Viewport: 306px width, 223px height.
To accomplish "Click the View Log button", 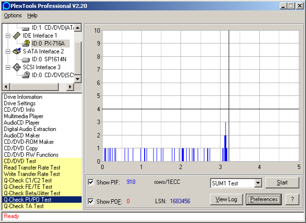I will (227, 199).
